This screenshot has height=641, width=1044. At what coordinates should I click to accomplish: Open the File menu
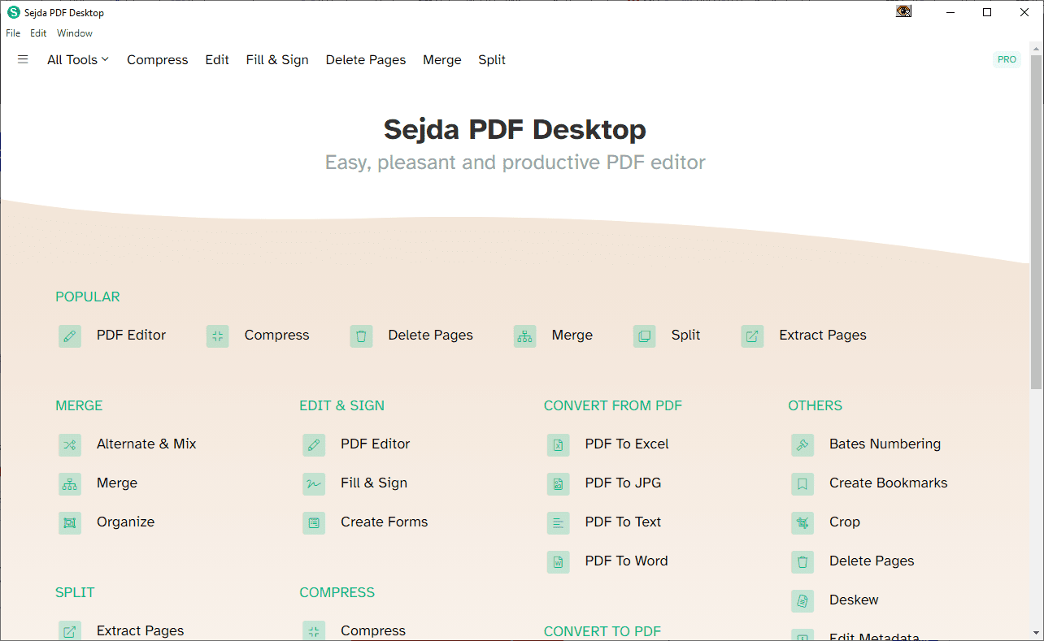coord(13,33)
